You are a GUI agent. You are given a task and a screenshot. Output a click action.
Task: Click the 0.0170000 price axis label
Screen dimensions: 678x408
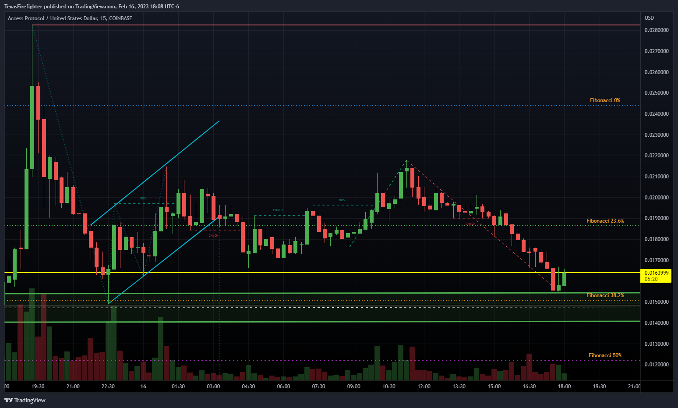(657, 260)
